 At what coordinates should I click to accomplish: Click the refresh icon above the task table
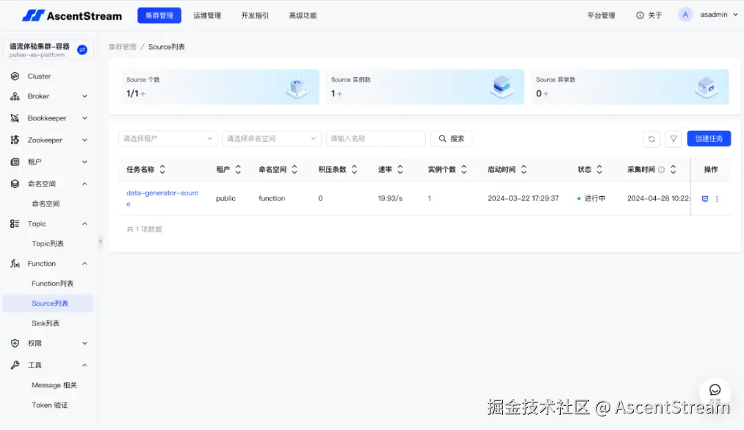[x=652, y=138]
